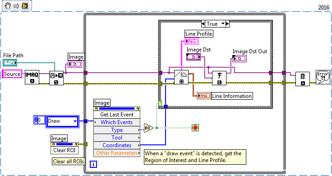Image resolution: width=332 pixels, height=176 pixels.
Task: Open the case structure selector dropdown arrow
Action: click(x=223, y=24)
